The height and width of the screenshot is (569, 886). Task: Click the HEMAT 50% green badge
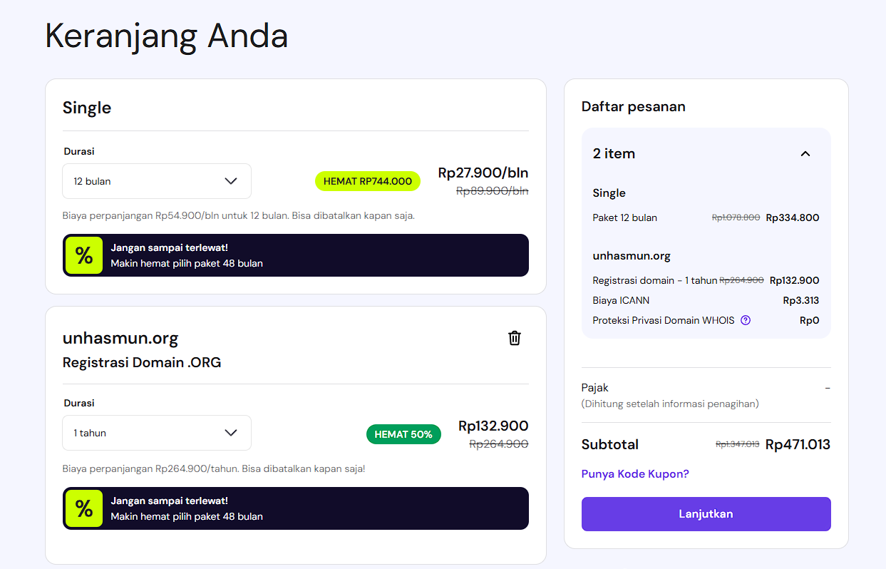click(x=403, y=434)
